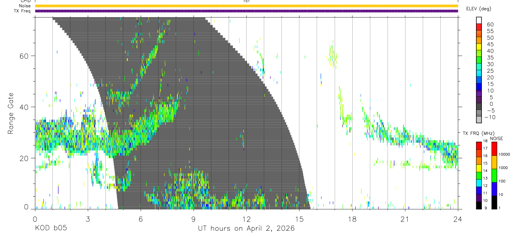Viewport: 515px width, 237px height.
Task: Click the white top segment of ELEV color bar
Action: click(479, 20)
